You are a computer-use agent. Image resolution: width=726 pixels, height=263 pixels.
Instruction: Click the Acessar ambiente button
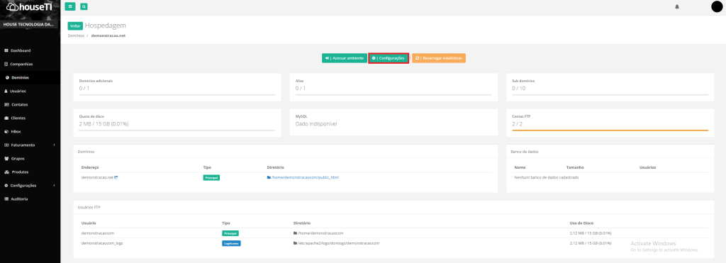pos(345,58)
